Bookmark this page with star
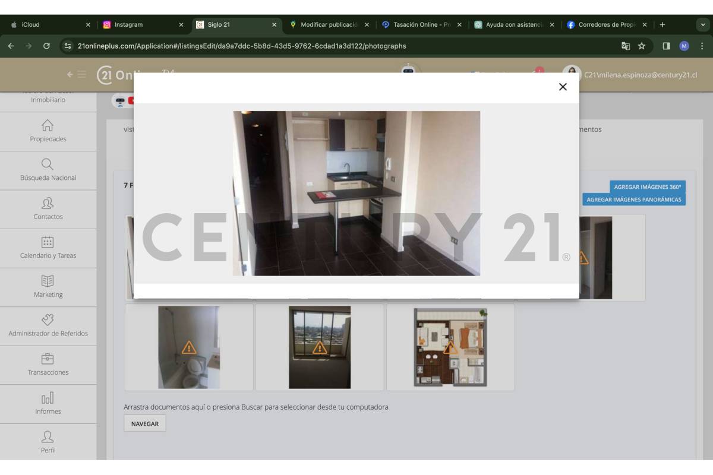The height and width of the screenshot is (475, 713). 642,46
